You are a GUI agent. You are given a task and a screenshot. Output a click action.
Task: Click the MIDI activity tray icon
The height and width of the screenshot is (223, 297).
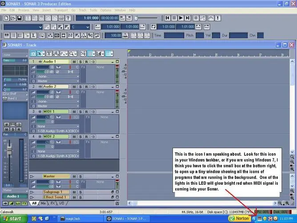coord(260,219)
